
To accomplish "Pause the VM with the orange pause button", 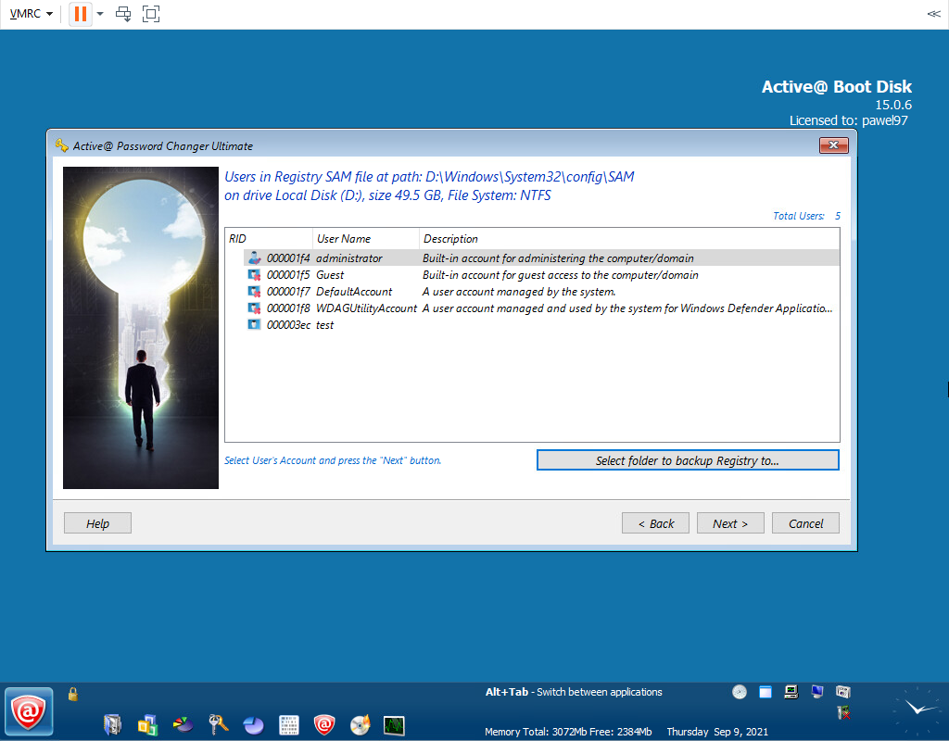I will 80,13.
